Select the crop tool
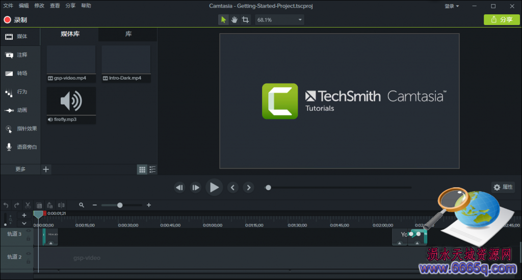Image resolution: width=522 pixels, height=280 pixels. pyautogui.click(x=245, y=20)
